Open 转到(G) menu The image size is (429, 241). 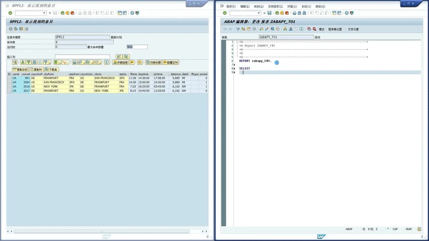(x=259, y=6)
